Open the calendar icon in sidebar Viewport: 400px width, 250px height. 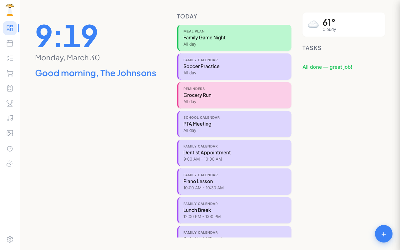(10, 43)
